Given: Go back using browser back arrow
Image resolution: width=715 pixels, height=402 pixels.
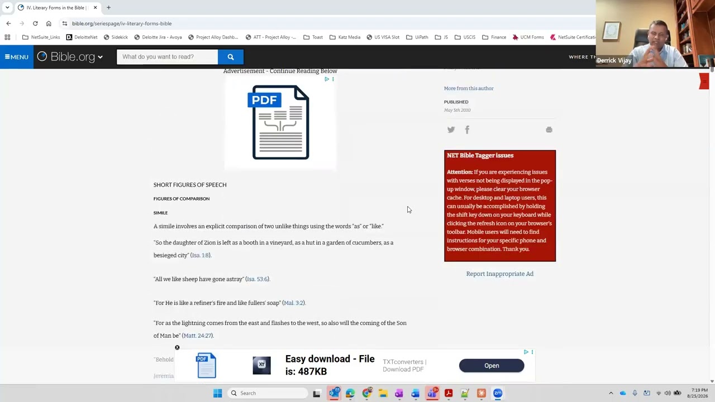Looking at the screenshot, I should (8, 23).
